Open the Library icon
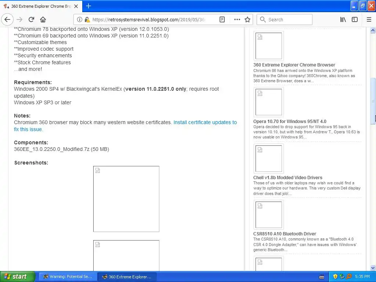This screenshot has width=376, height=282. pos(343,19)
